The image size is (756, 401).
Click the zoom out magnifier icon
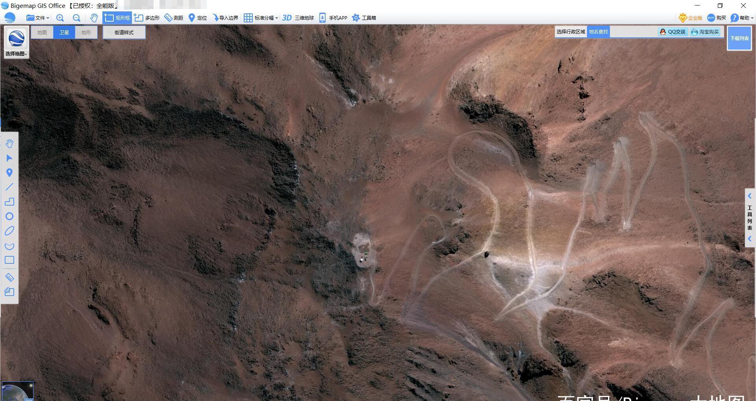[x=76, y=18]
